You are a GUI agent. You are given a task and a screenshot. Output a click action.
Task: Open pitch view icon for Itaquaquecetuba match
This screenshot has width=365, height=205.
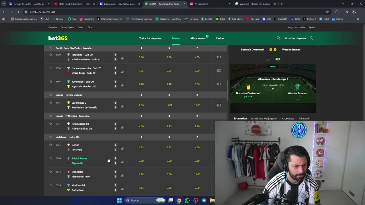pos(219,70)
